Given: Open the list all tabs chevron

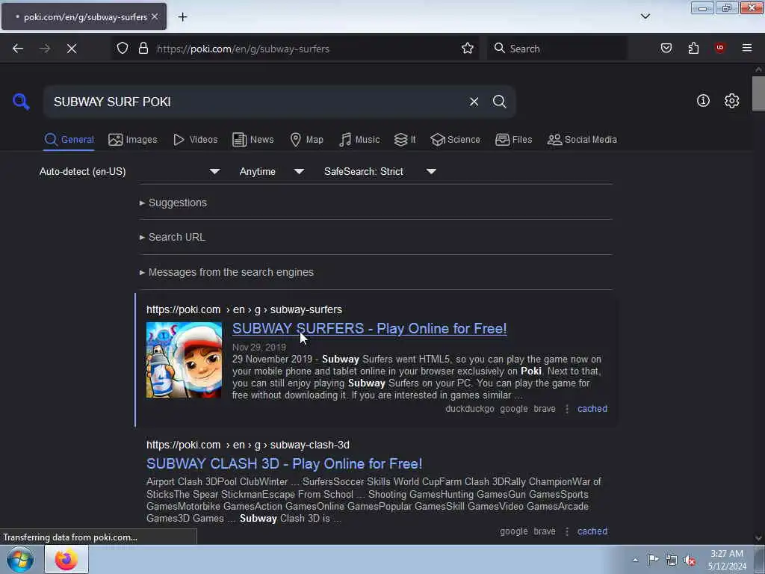Looking at the screenshot, I should [x=645, y=16].
